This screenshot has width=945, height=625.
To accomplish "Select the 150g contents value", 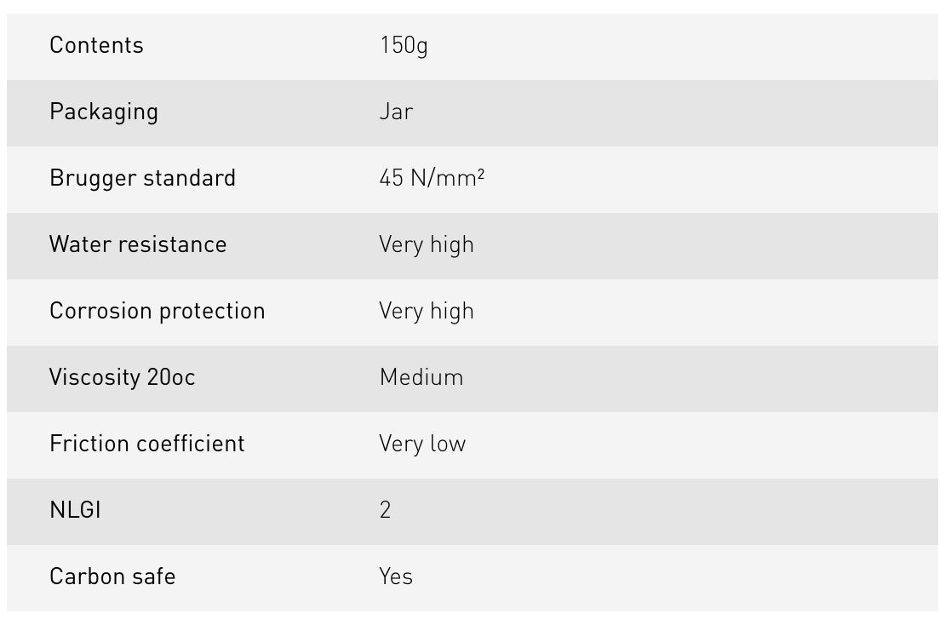I will [x=404, y=45].
